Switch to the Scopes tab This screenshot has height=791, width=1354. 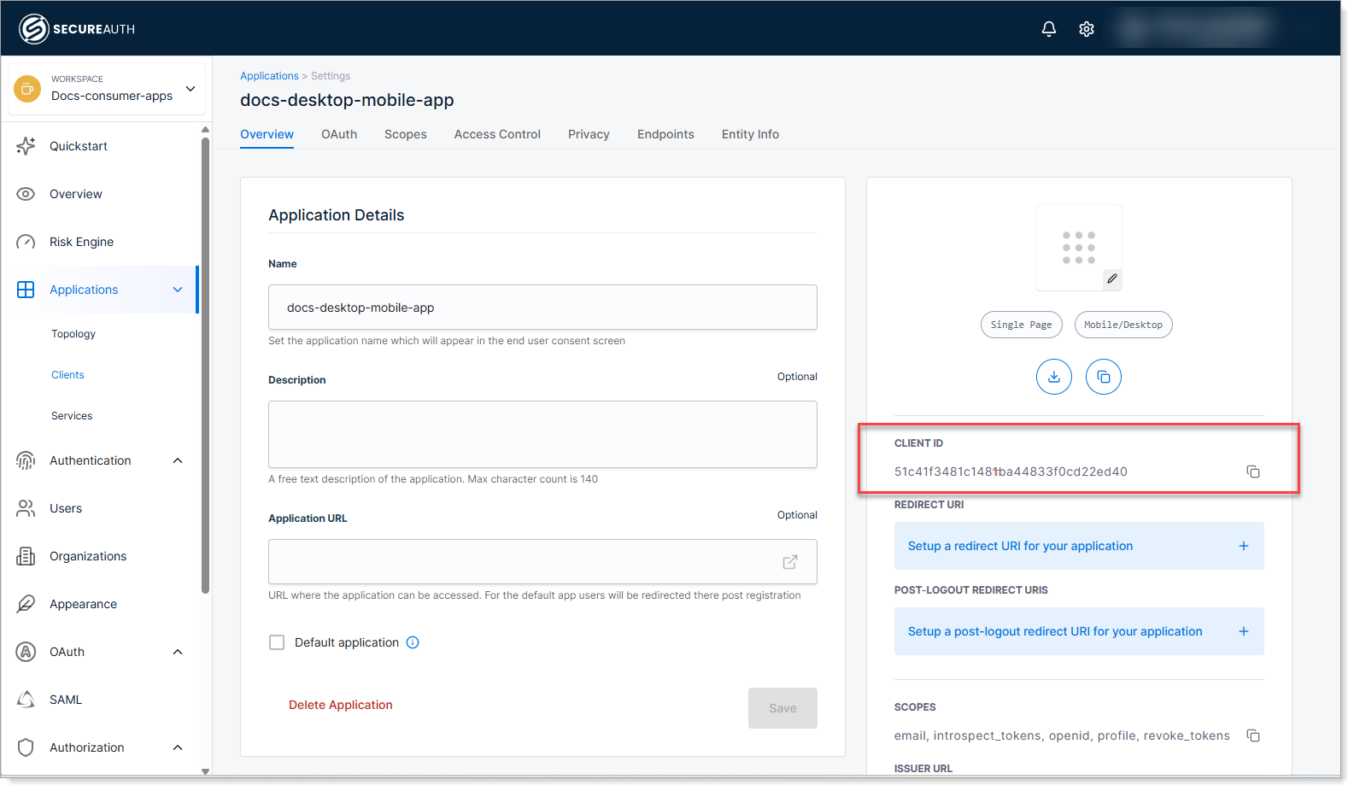(405, 134)
